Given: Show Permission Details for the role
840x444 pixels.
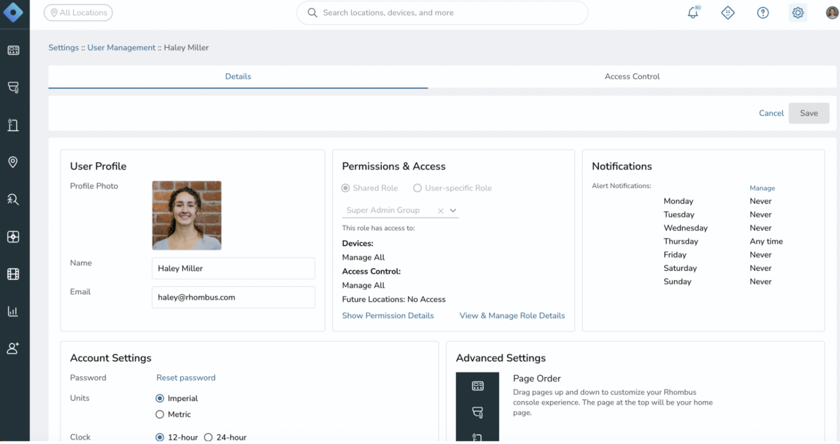Looking at the screenshot, I should [388, 315].
